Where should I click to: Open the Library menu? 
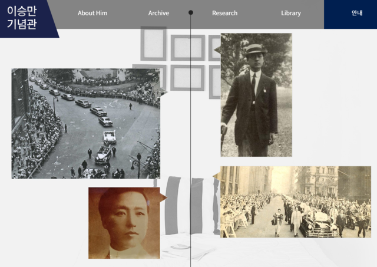point(290,13)
